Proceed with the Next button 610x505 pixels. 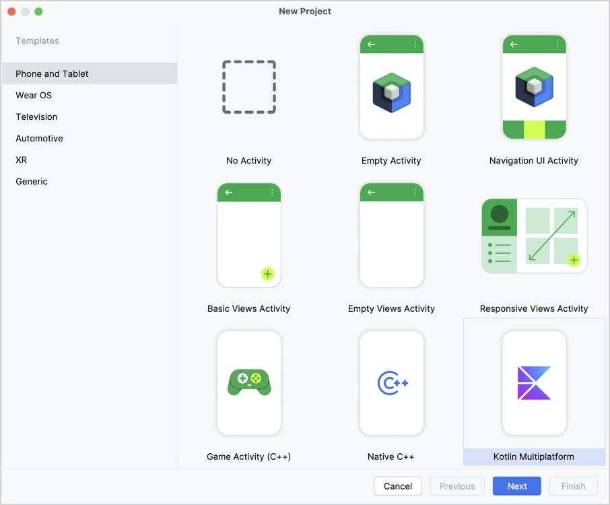(x=516, y=485)
